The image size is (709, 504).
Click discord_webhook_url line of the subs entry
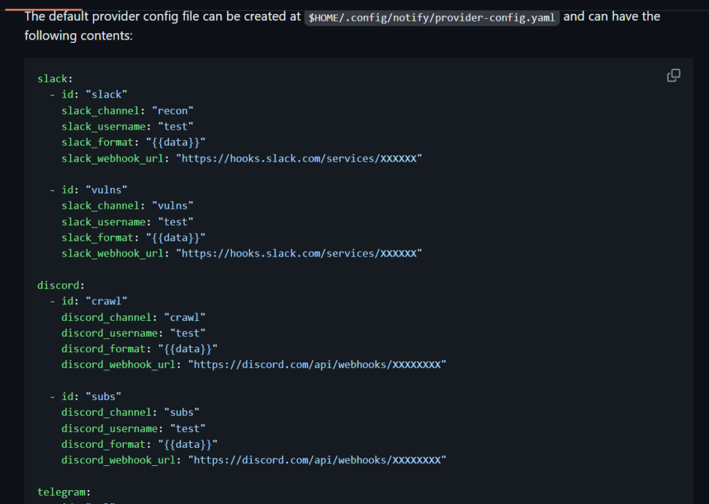pyautogui.click(x=253, y=460)
